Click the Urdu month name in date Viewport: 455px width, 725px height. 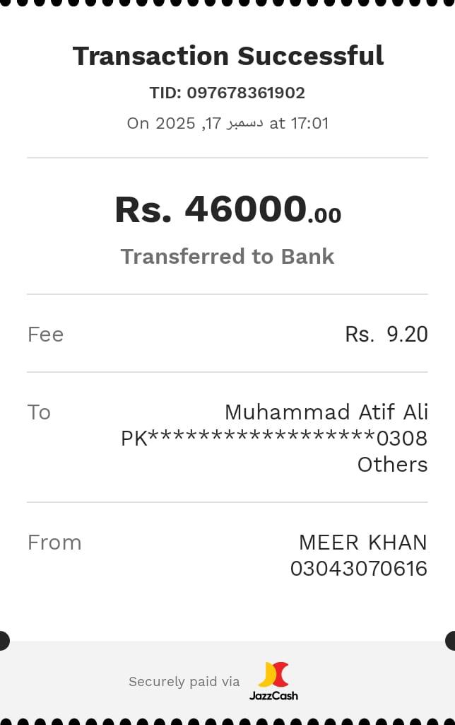tap(246, 124)
